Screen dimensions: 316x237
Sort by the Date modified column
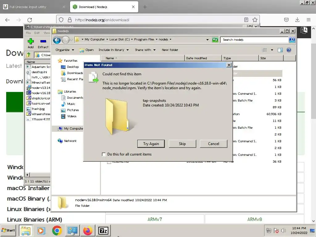click(x=203, y=58)
